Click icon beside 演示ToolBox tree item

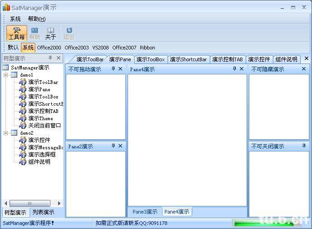pos(23,97)
